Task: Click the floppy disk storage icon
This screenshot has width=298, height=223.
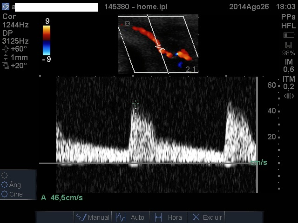Action: click(x=289, y=45)
